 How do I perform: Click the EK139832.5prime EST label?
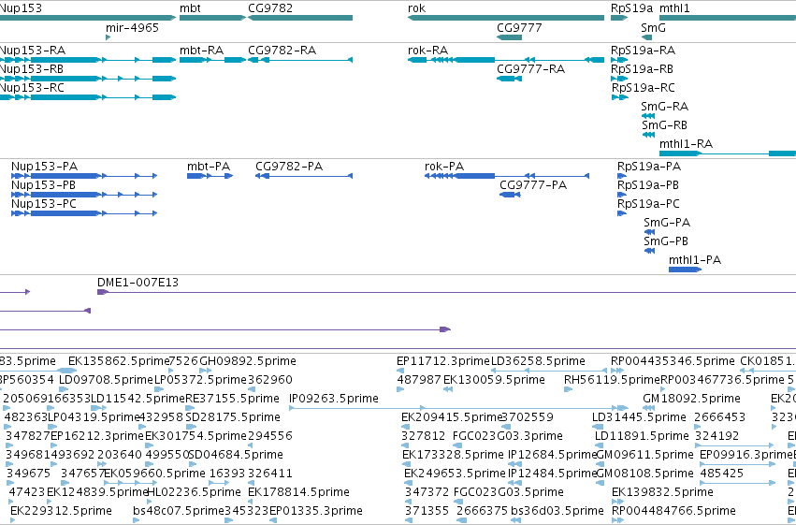tap(662, 492)
